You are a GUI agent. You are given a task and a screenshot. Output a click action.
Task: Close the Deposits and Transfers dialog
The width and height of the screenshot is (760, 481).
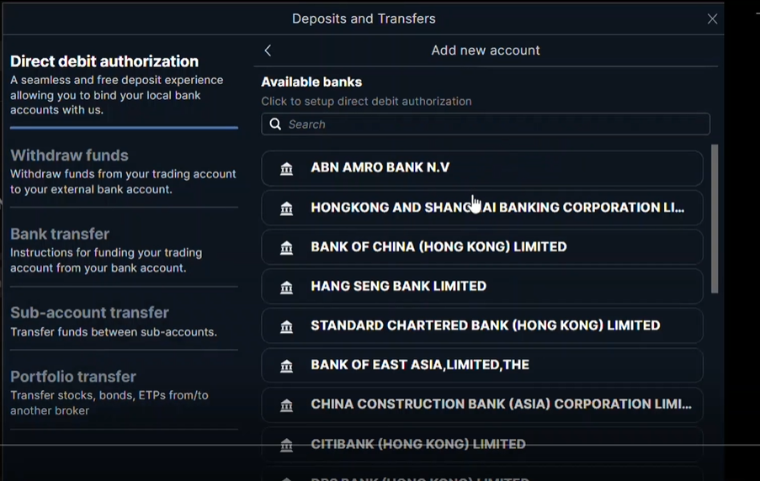pos(712,18)
